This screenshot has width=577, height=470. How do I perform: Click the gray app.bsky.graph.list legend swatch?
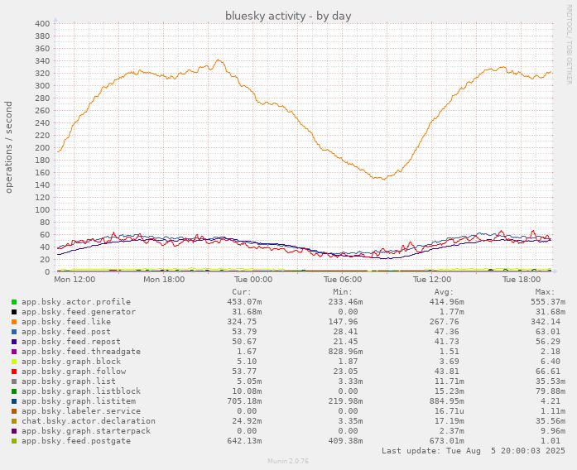pyautogui.click(x=14, y=381)
